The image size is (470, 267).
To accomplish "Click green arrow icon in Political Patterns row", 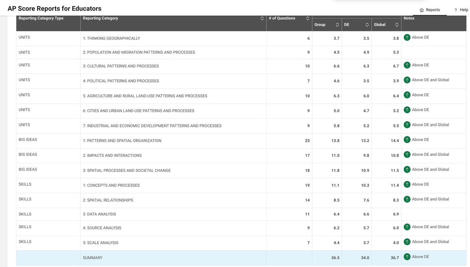I will [x=407, y=80].
